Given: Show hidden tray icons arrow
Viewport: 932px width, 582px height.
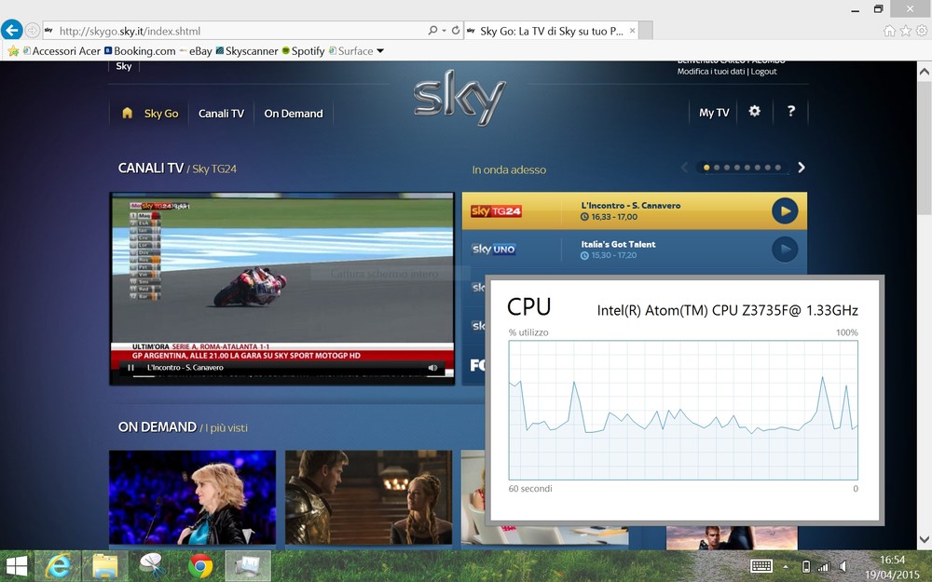Looking at the screenshot, I should 785,566.
